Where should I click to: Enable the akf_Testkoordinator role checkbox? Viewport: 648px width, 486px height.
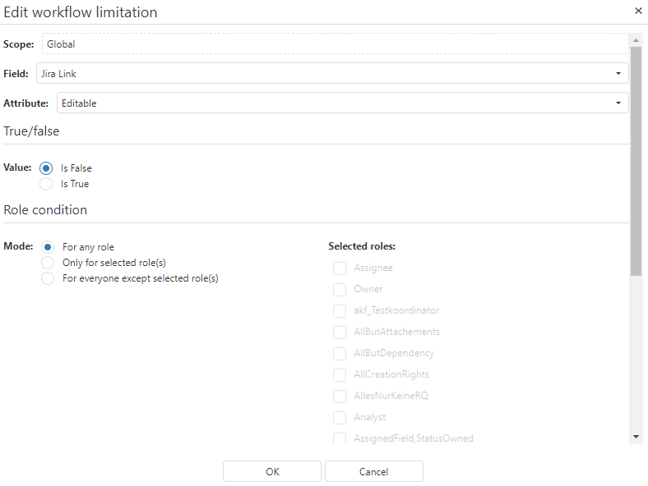(339, 311)
